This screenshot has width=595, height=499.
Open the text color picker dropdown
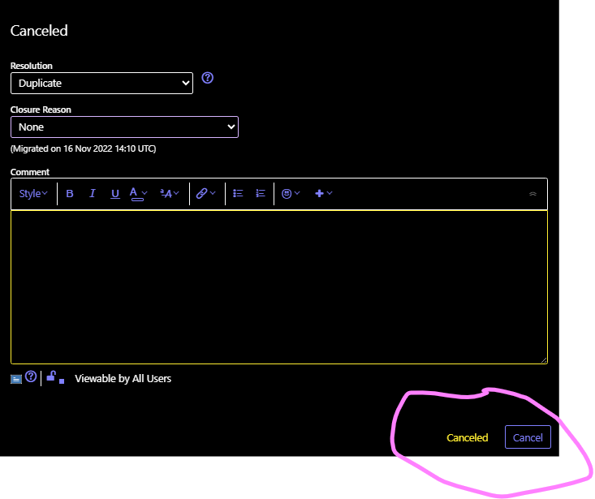coord(139,194)
